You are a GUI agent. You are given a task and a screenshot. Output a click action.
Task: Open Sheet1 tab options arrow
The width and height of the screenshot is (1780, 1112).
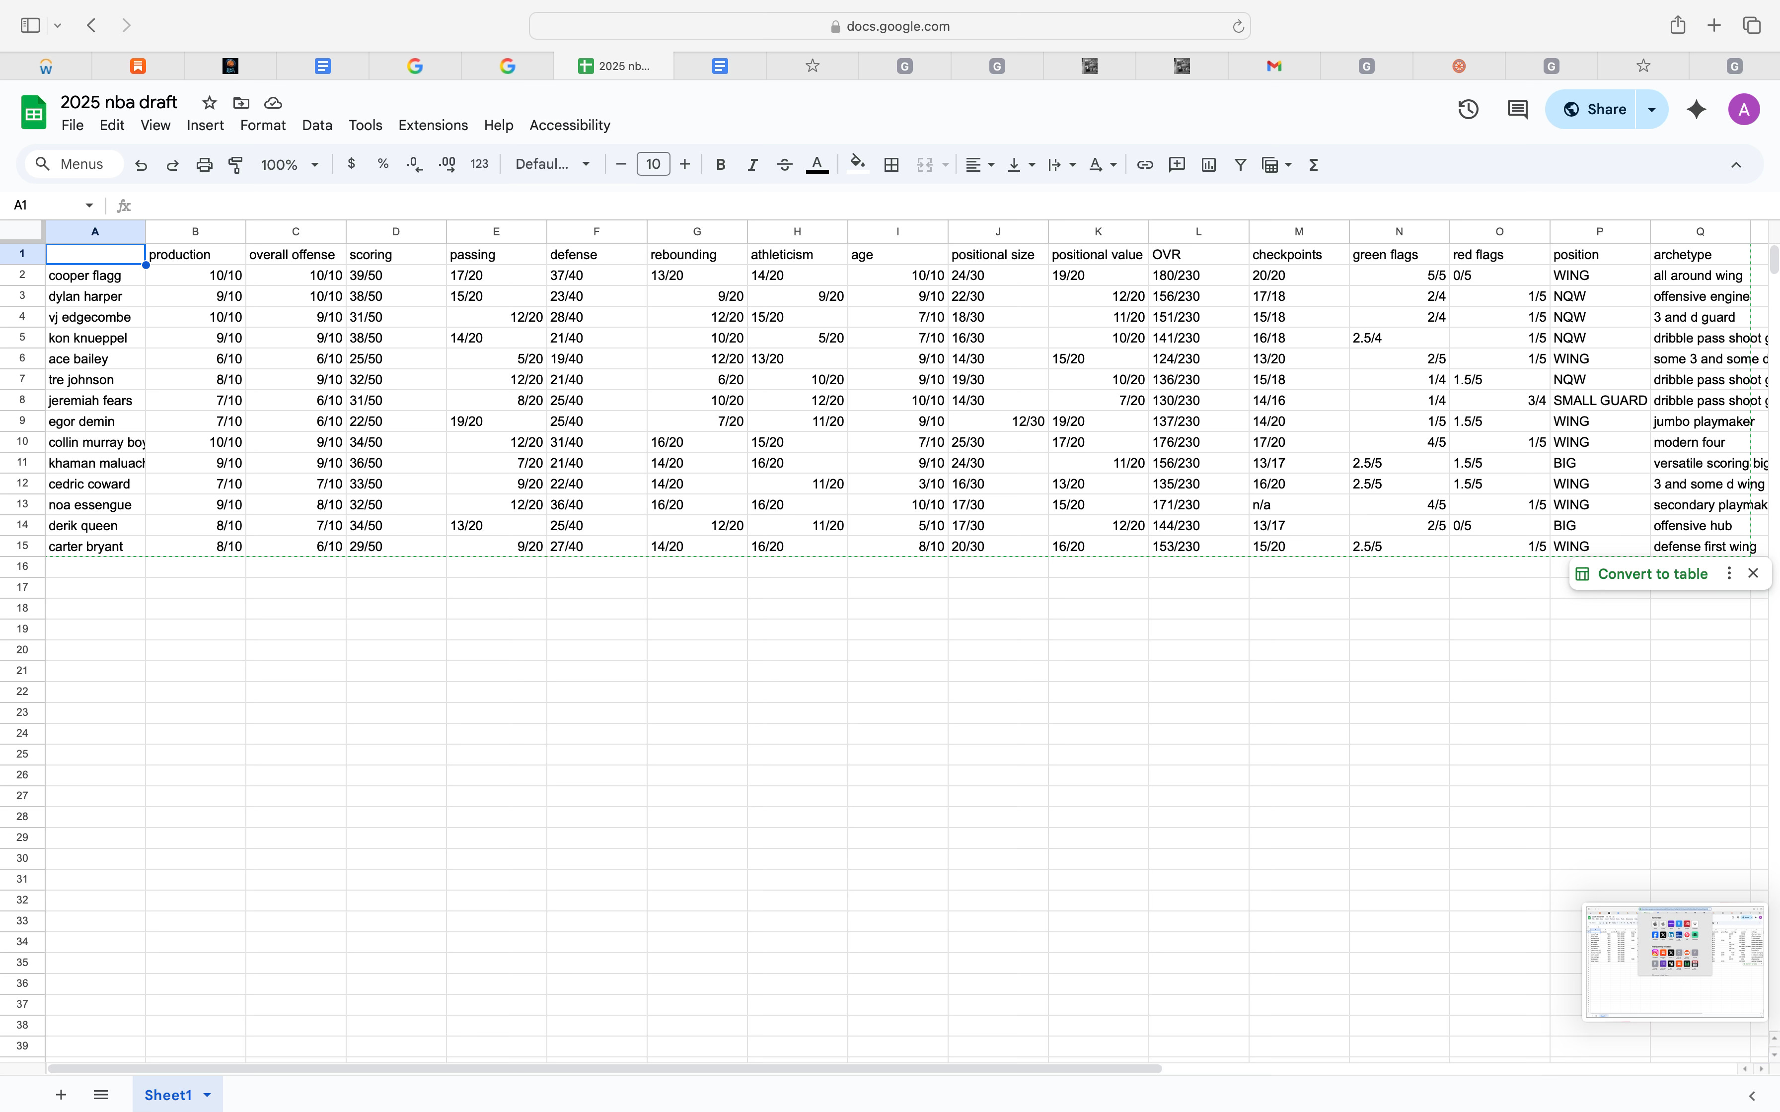[x=208, y=1095]
